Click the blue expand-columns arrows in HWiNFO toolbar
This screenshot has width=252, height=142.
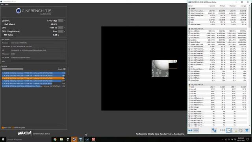[190, 130]
